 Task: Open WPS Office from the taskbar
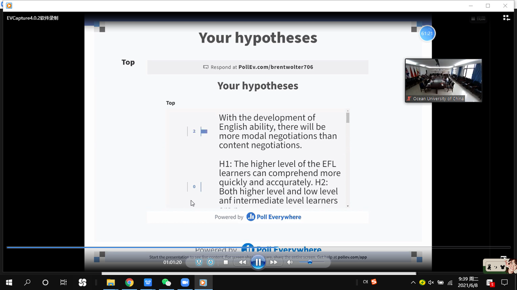pyautogui.click(x=148, y=282)
